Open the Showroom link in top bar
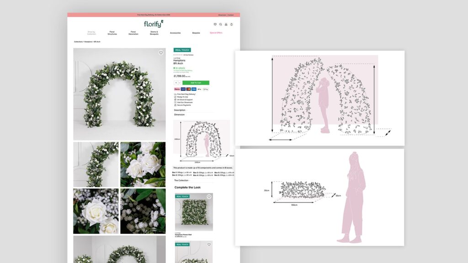468x263 pixels. 222,15
